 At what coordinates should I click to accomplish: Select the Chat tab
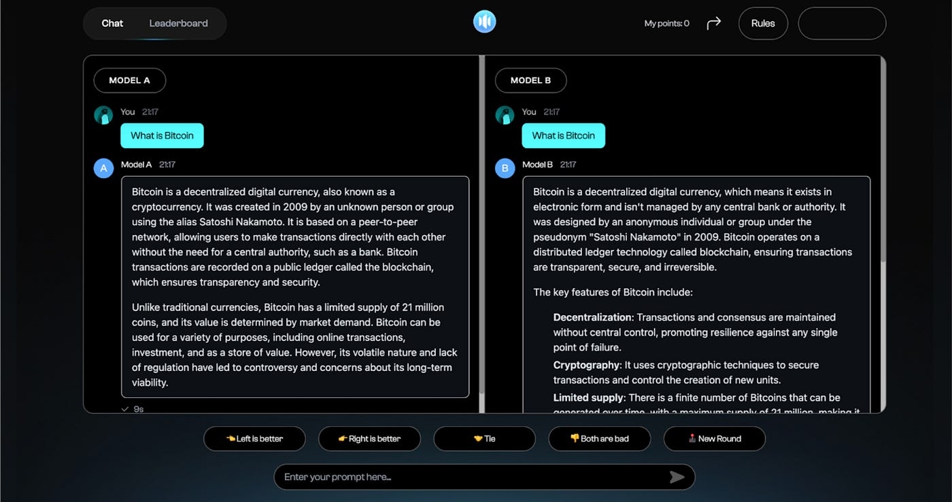tap(112, 23)
